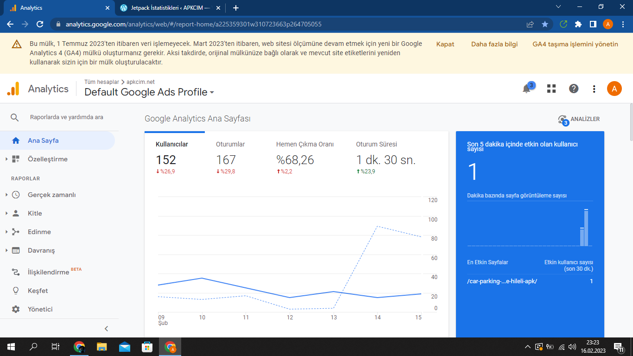Click the Özelleştirme dashboard icon
This screenshot has height=356, width=633.
pyautogui.click(x=16, y=159)
